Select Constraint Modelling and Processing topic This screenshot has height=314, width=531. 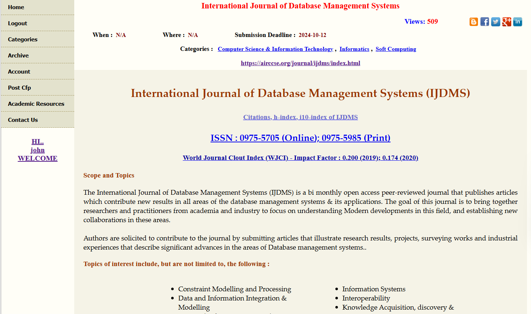coord(234,289)
